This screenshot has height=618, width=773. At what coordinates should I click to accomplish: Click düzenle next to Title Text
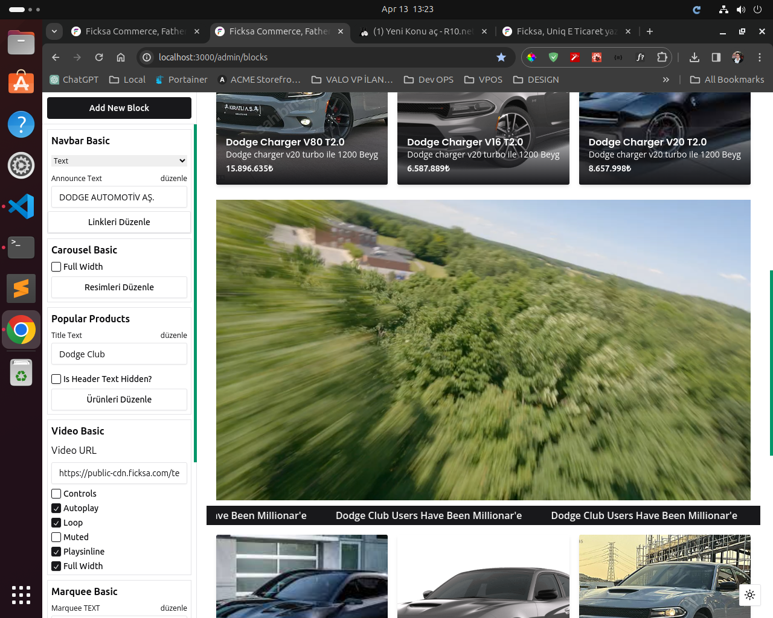click(174, 336)
